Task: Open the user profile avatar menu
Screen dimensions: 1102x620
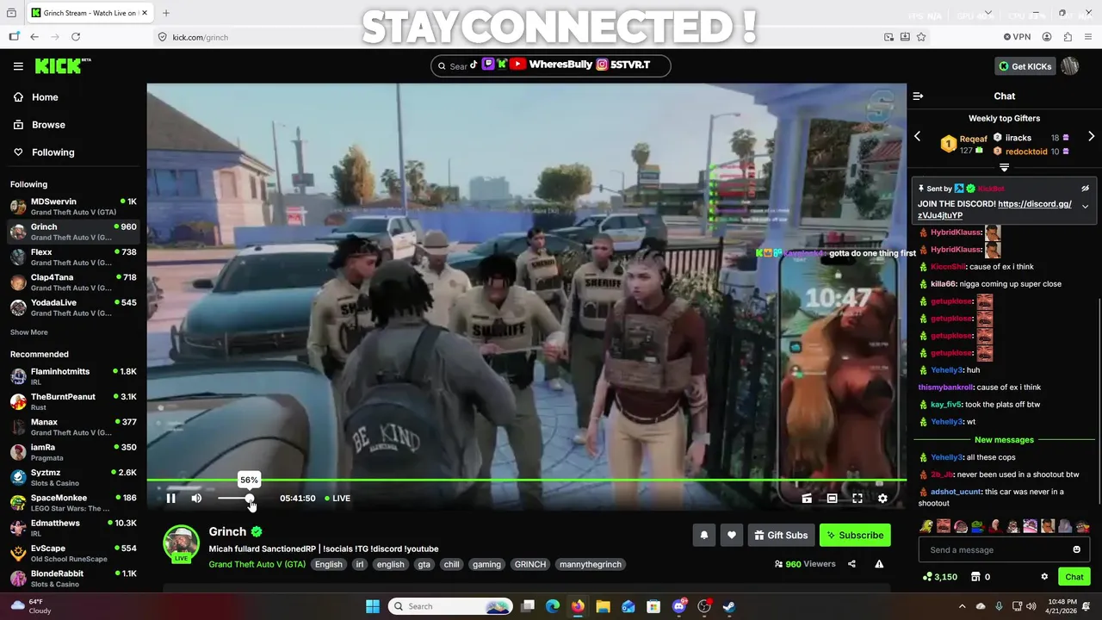Action: click(x=1070, y=66)
